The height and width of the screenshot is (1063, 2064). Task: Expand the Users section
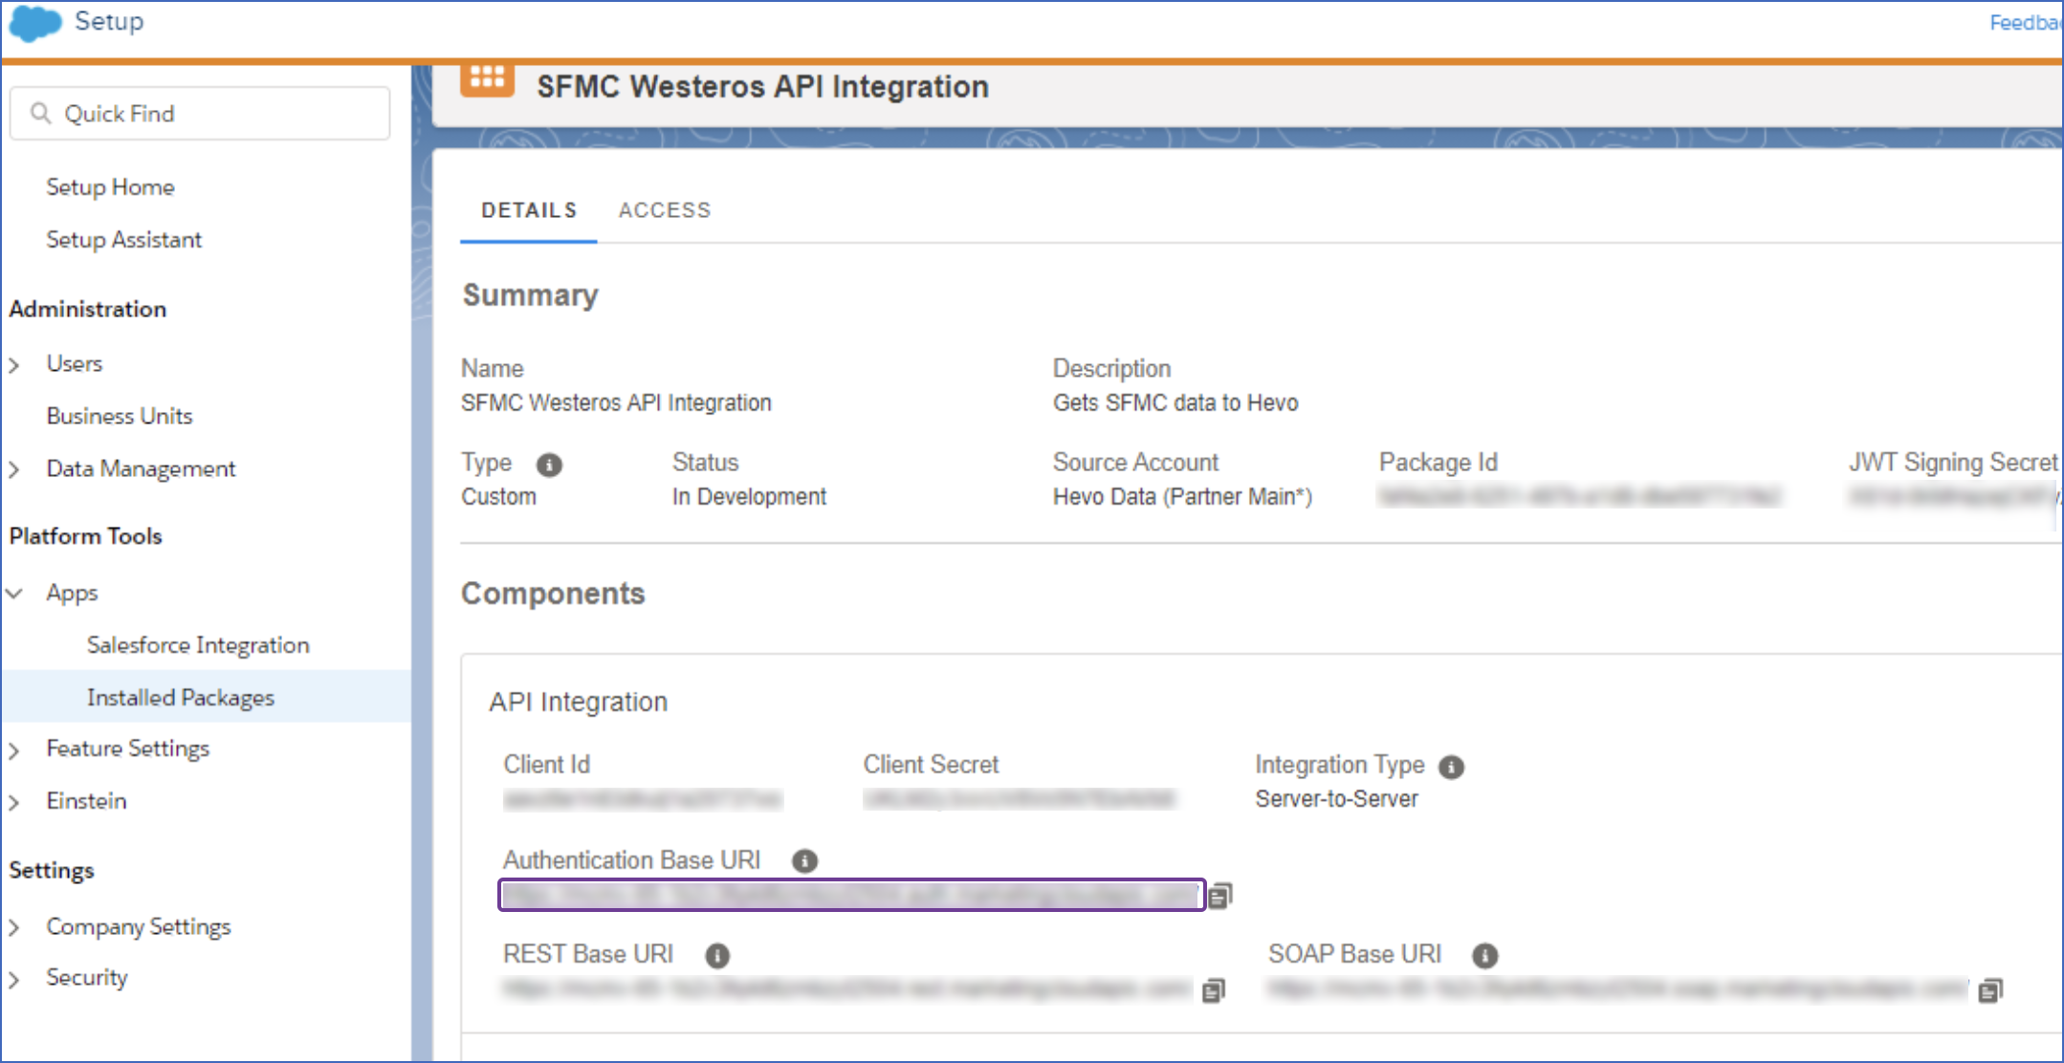click(14, 365)
